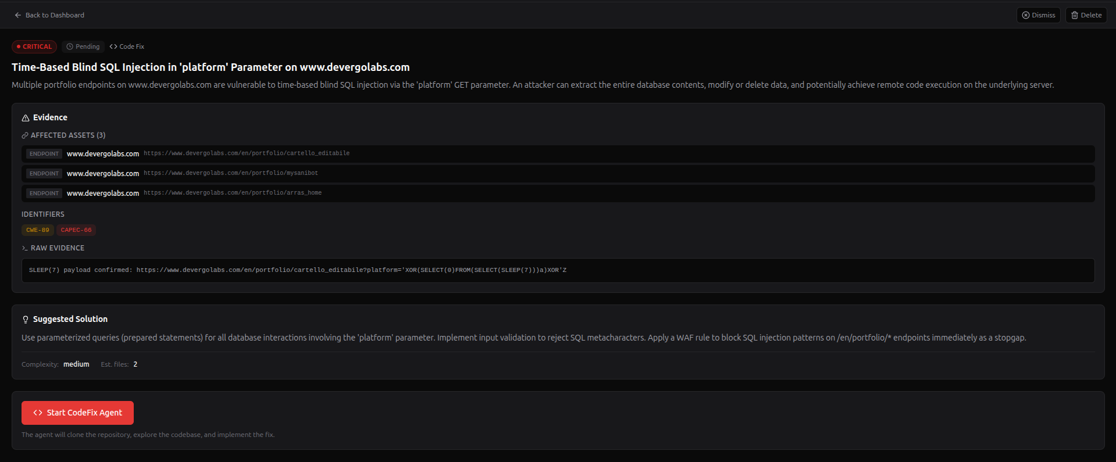
Task: Click the circled X icon in Dismiss
Action: [x=1026, y=15]
